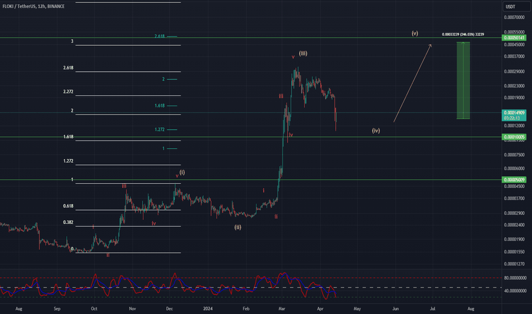Image resolution: width=532 pixels, height=314 pixels.
Task: Click the 0.00001270 price axis value
Action: pos(514,264)
